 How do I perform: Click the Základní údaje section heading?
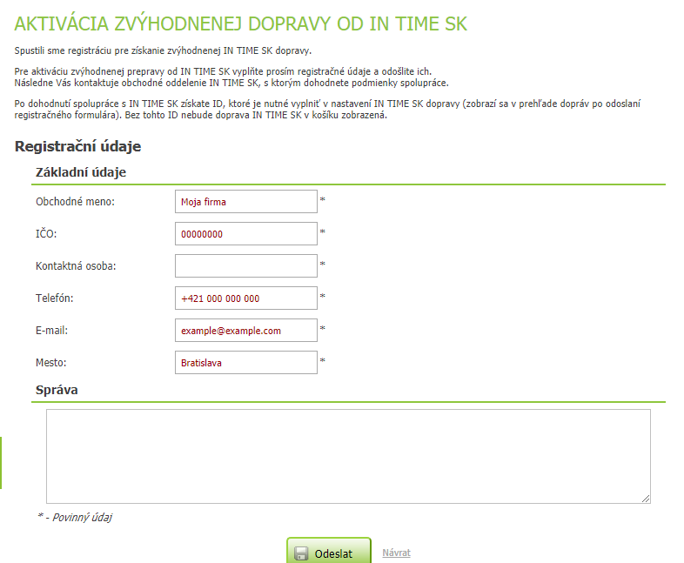tap(81, 172)
